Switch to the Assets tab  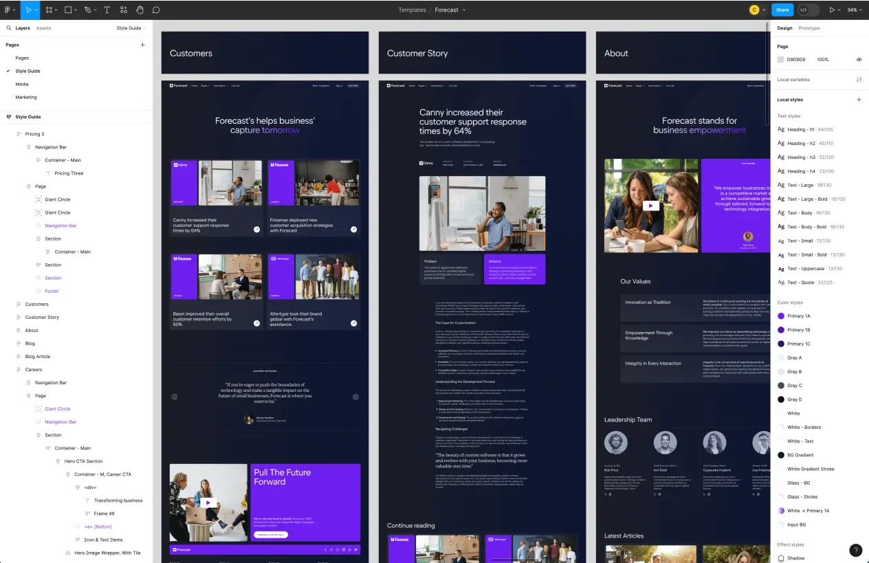point(43,28)
